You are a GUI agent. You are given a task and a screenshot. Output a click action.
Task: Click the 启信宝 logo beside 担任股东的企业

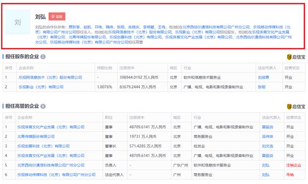(296, 57)
